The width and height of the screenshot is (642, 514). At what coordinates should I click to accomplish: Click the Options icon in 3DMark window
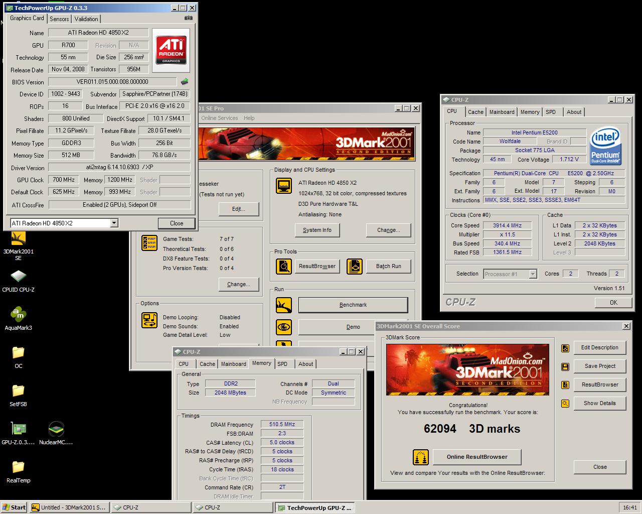(x=149, y=320)
